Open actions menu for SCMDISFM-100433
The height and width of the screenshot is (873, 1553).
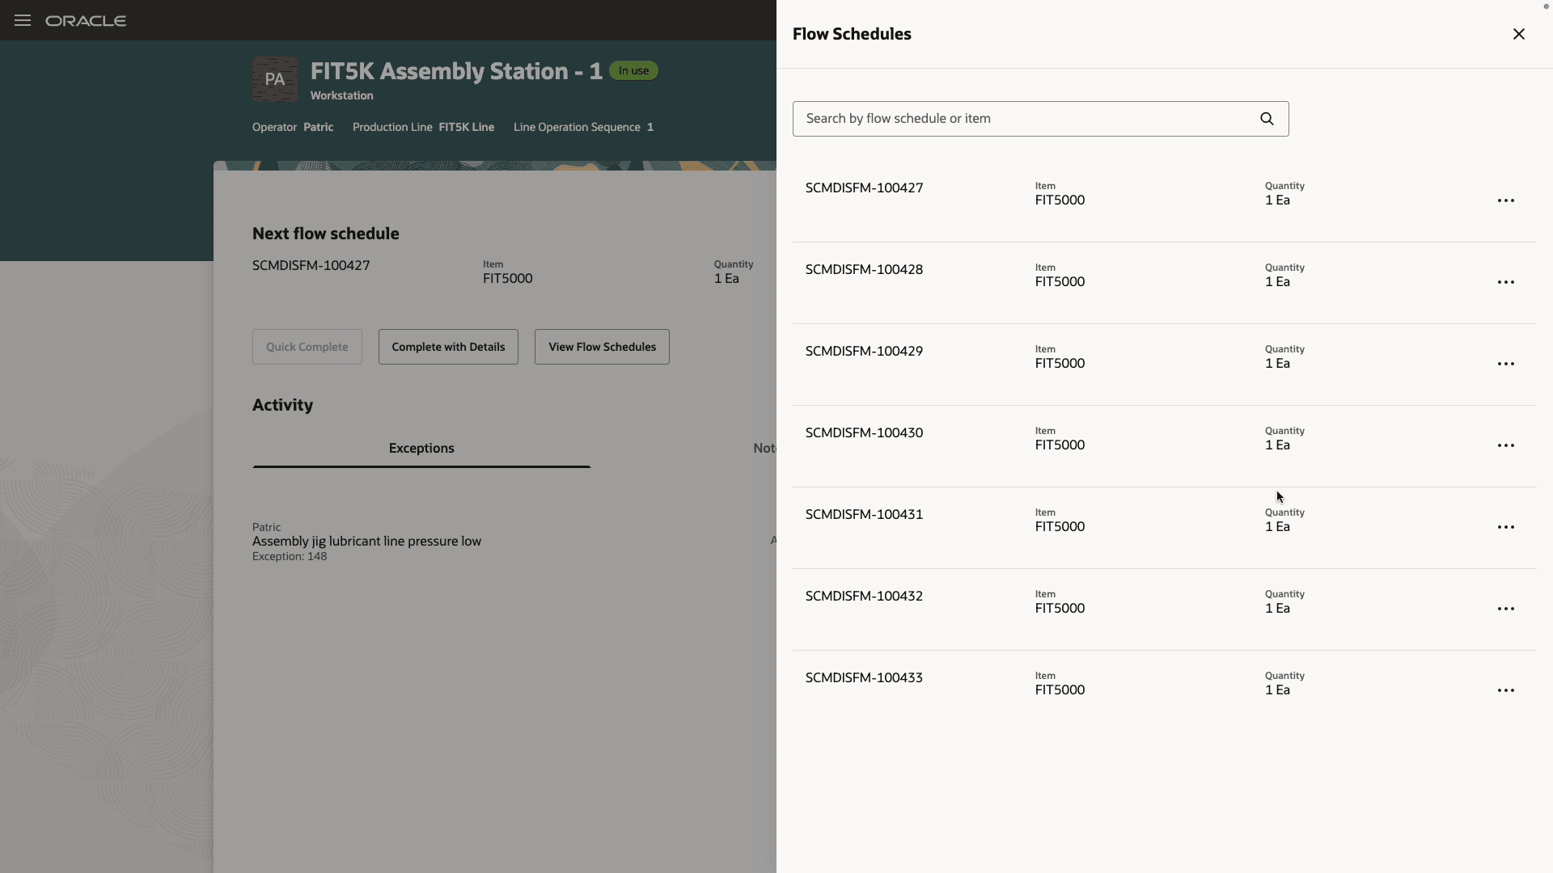pos(1505,690)
